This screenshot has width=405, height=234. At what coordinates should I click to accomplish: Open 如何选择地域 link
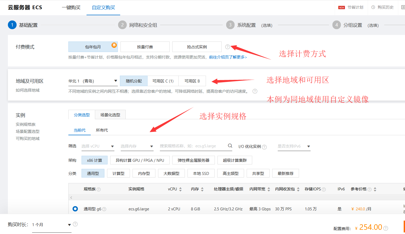[x=28, y=90]
